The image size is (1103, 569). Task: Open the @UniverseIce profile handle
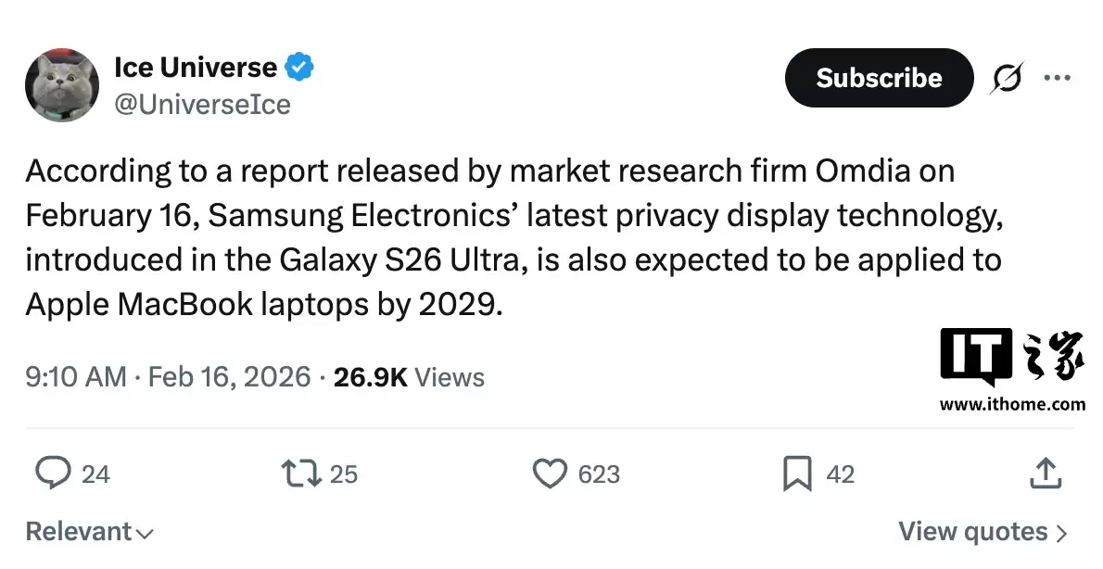pos(204,105)
